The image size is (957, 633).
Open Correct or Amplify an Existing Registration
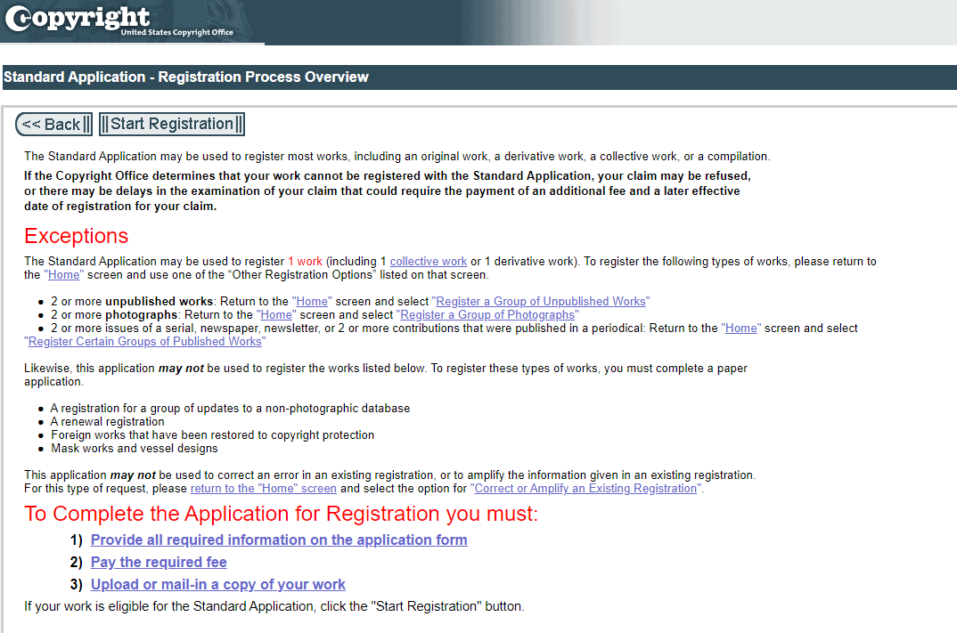point(585,488)
